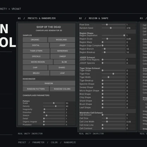The height and width of the screenshot is (147, 147).
Task: Adjust the Tiger Breakup slider
Action: pyautogui.click(x=114, y=81)
